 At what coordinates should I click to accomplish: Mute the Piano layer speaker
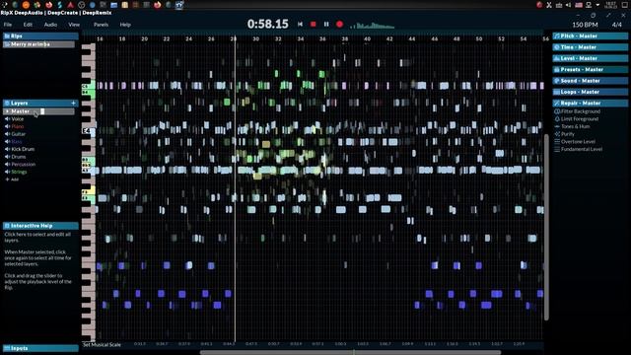click(7, 126)
